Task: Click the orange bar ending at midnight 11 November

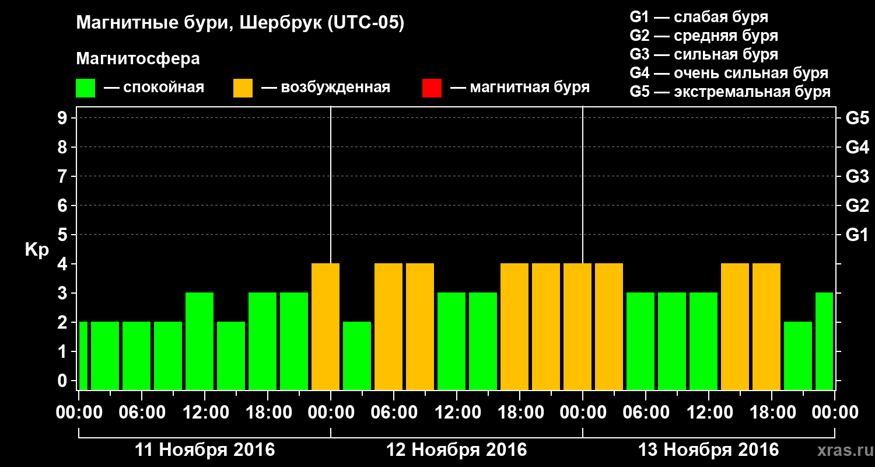Action: click(325, 326)
